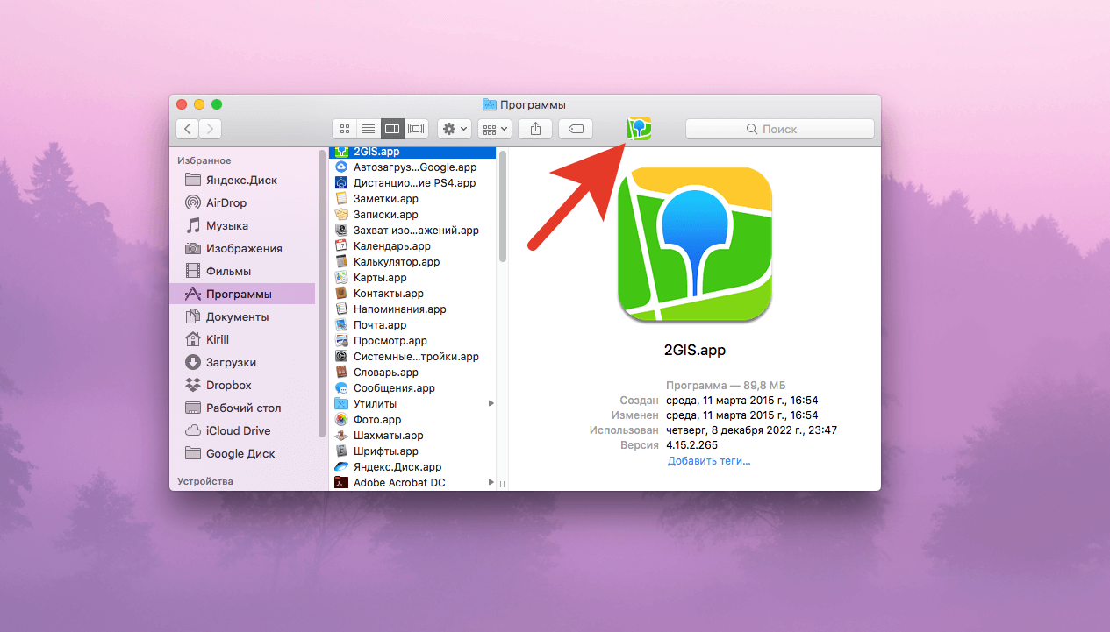1110x632 pixels.
Task: Switch to Cover Flow view mode
Action: (416, 129)
